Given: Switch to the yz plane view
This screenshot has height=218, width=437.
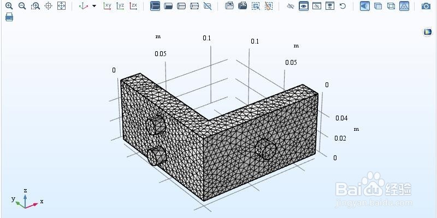Looking at the screenshot, I should 120,6.
